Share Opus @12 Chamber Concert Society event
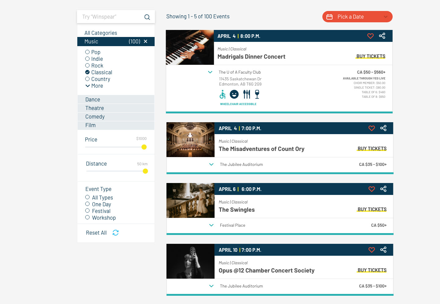Viewport: 440px width, 304px height. [x=383, y=250]
